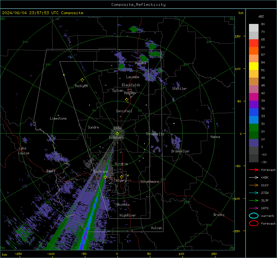The image size is (277, 258).
Task: Click the cyan 27ZW arrow in legend
Action: [x=254, y=193]
